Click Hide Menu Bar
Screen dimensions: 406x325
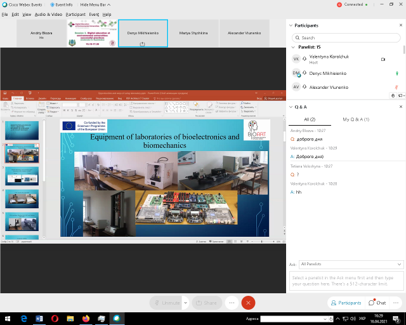(x=96, y=4)
